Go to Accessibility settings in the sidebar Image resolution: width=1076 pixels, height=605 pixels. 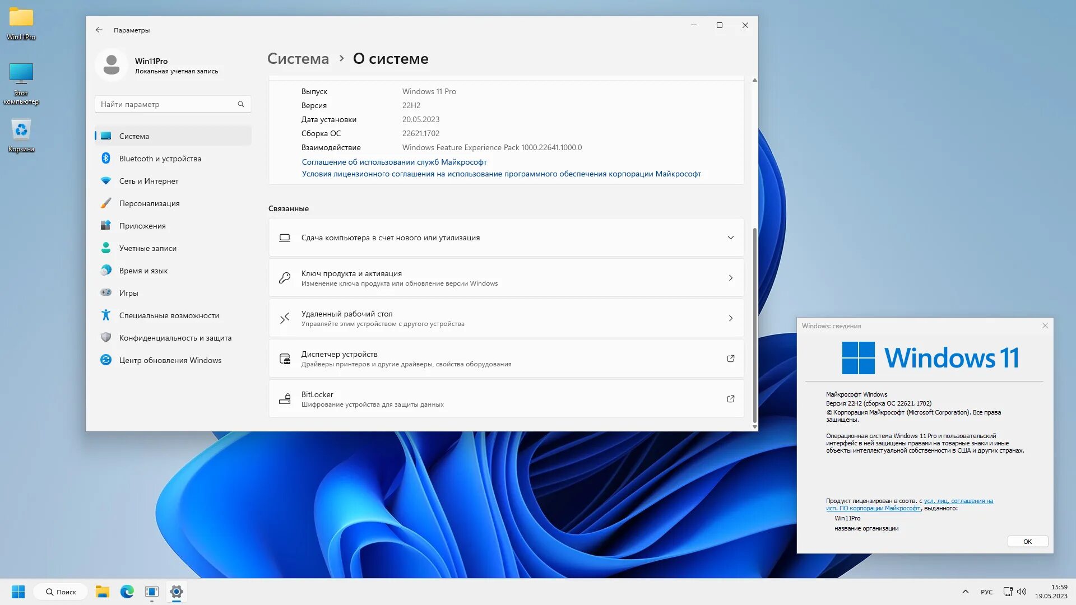pos(169,315)
